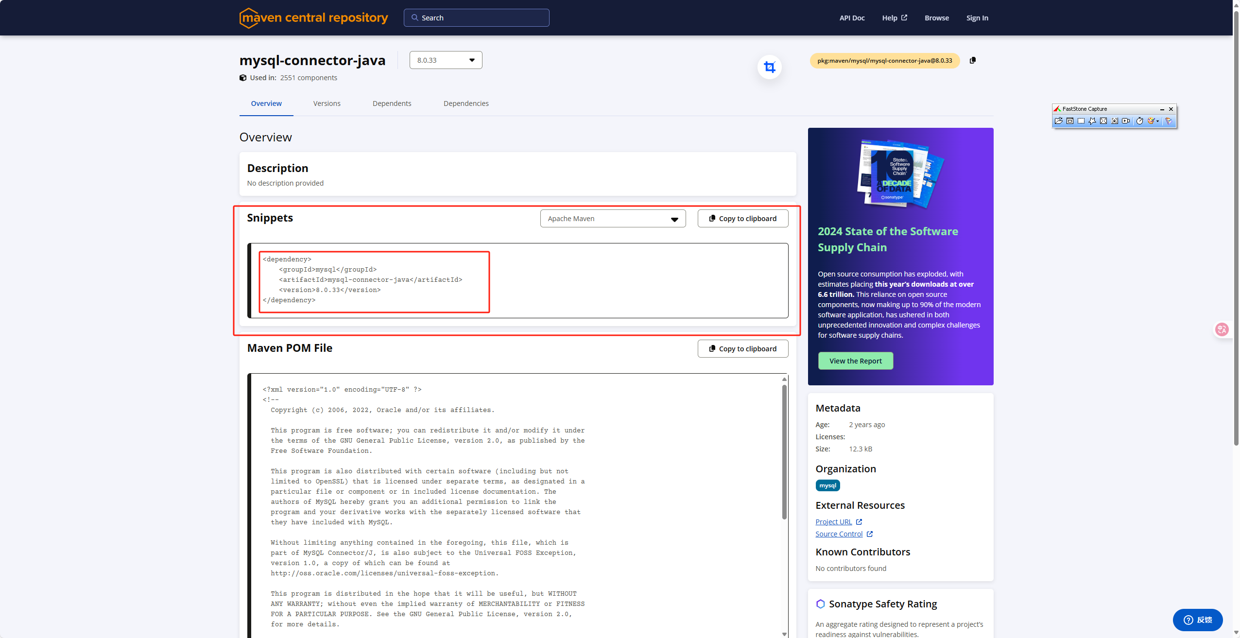
Task: Open the 反馈 feedback widget
Action: (1198, 620)
